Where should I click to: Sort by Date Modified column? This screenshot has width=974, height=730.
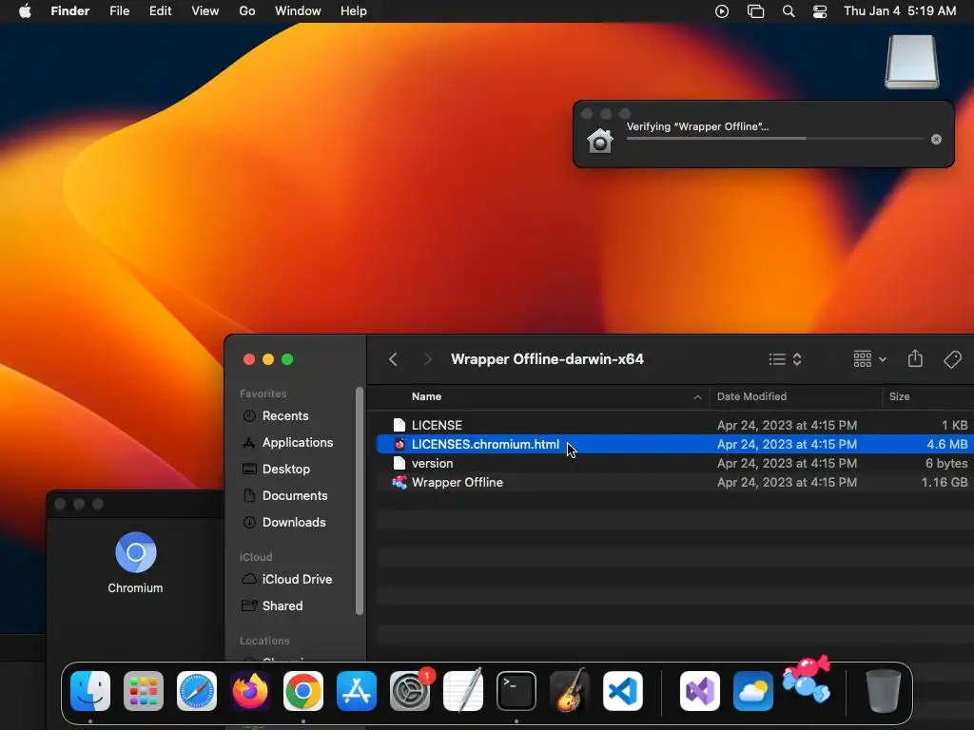pyautogui.click(x=751, y=396)
